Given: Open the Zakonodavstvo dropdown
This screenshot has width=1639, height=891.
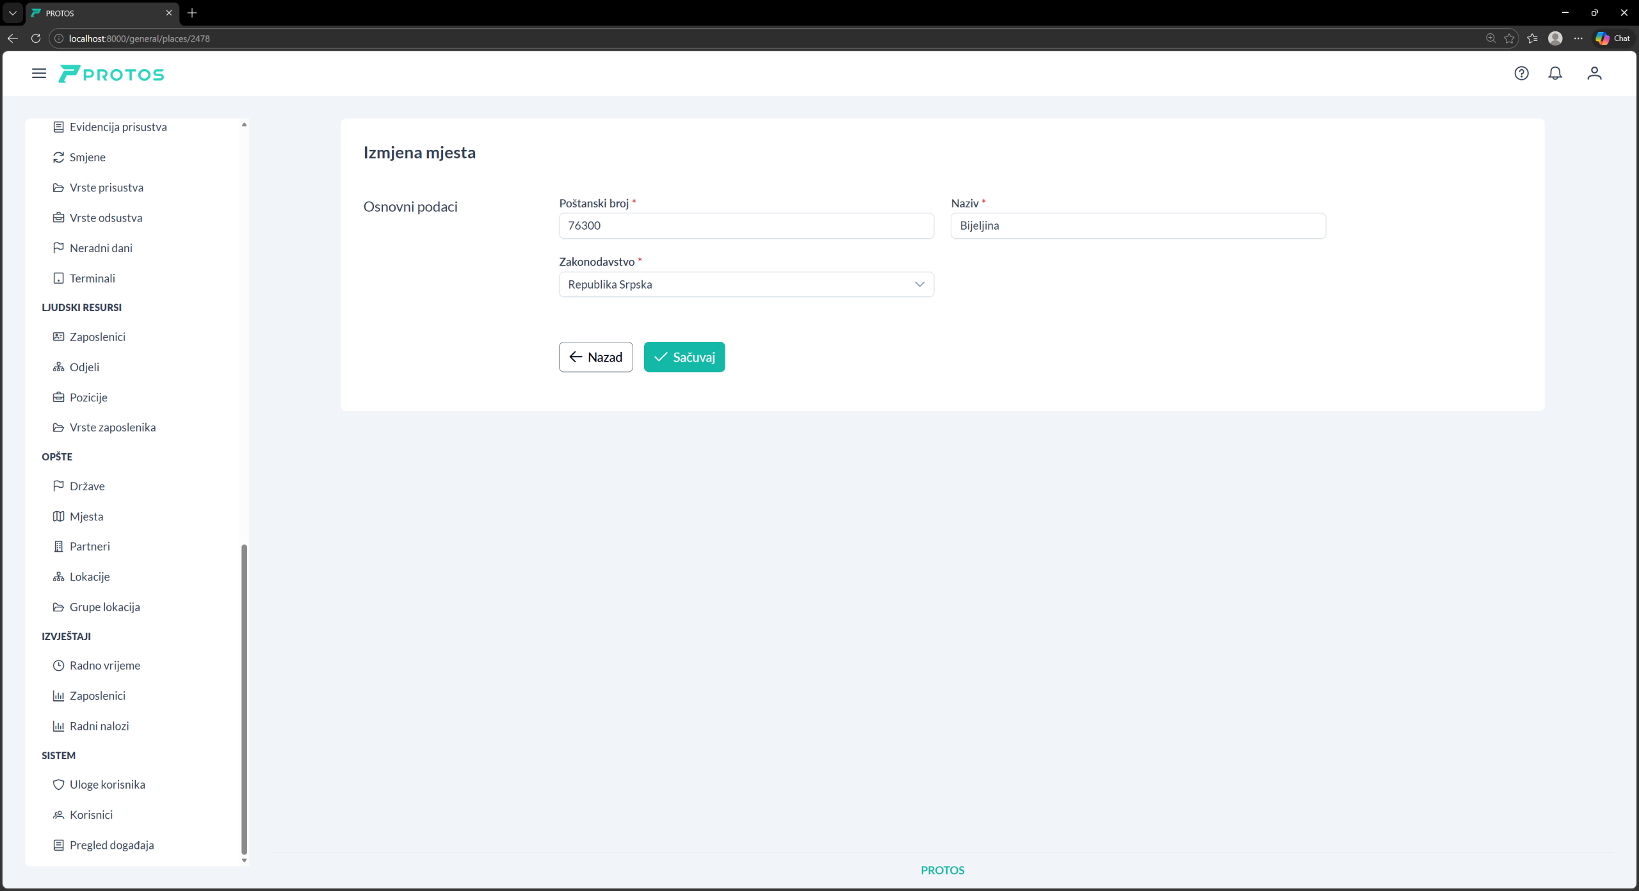Looking at the screenshot, I should tap(736, 284).
